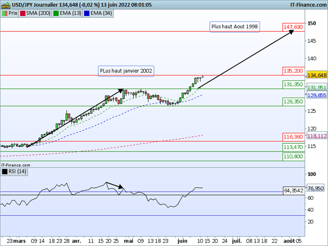This screenshot has height=246, width=328.
Task: Select the Prix legend button
Action: click(10, 13)
